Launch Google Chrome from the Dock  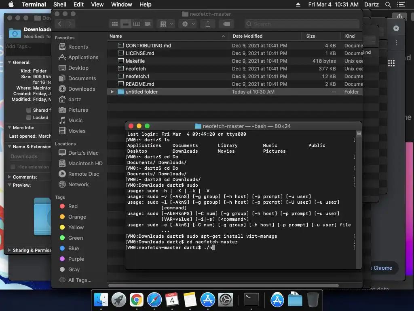click(136, 300)
